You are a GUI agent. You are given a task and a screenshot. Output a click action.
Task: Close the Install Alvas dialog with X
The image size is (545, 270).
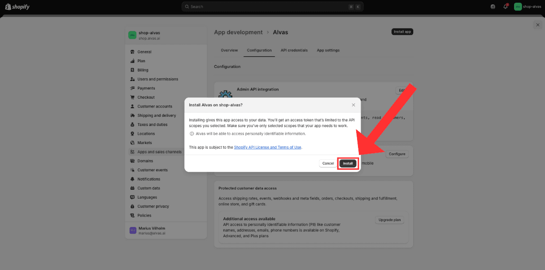click(x=353, y=105)
